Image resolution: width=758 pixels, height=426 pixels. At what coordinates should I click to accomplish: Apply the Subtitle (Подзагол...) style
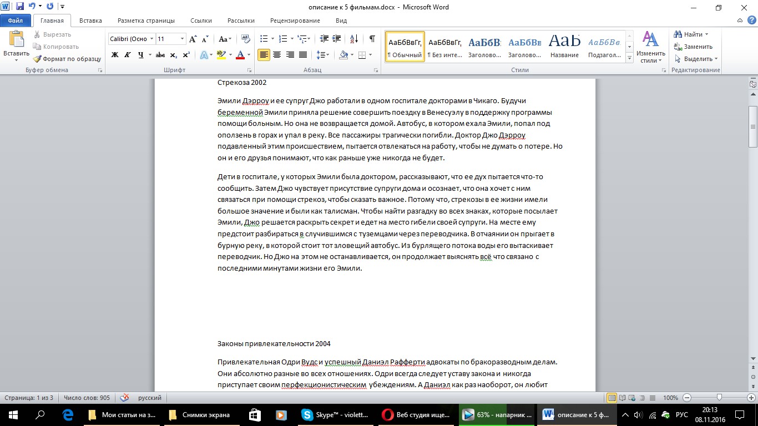click(604, 47)
